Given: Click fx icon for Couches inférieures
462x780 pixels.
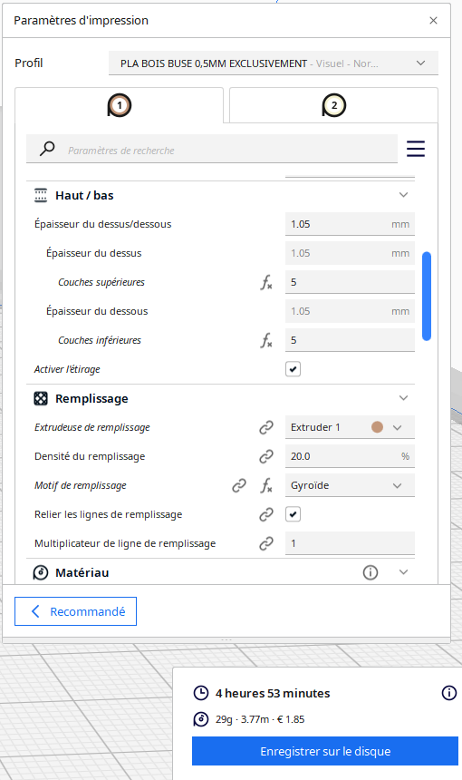Looking at the screenshot, I should click(x=266, y=341).
